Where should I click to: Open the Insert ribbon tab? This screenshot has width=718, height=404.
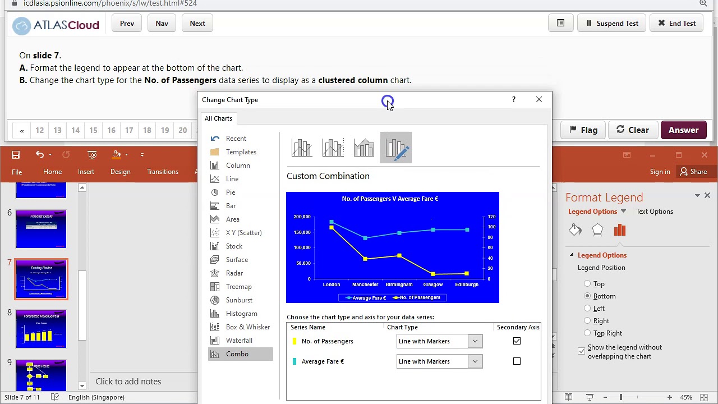86,172
